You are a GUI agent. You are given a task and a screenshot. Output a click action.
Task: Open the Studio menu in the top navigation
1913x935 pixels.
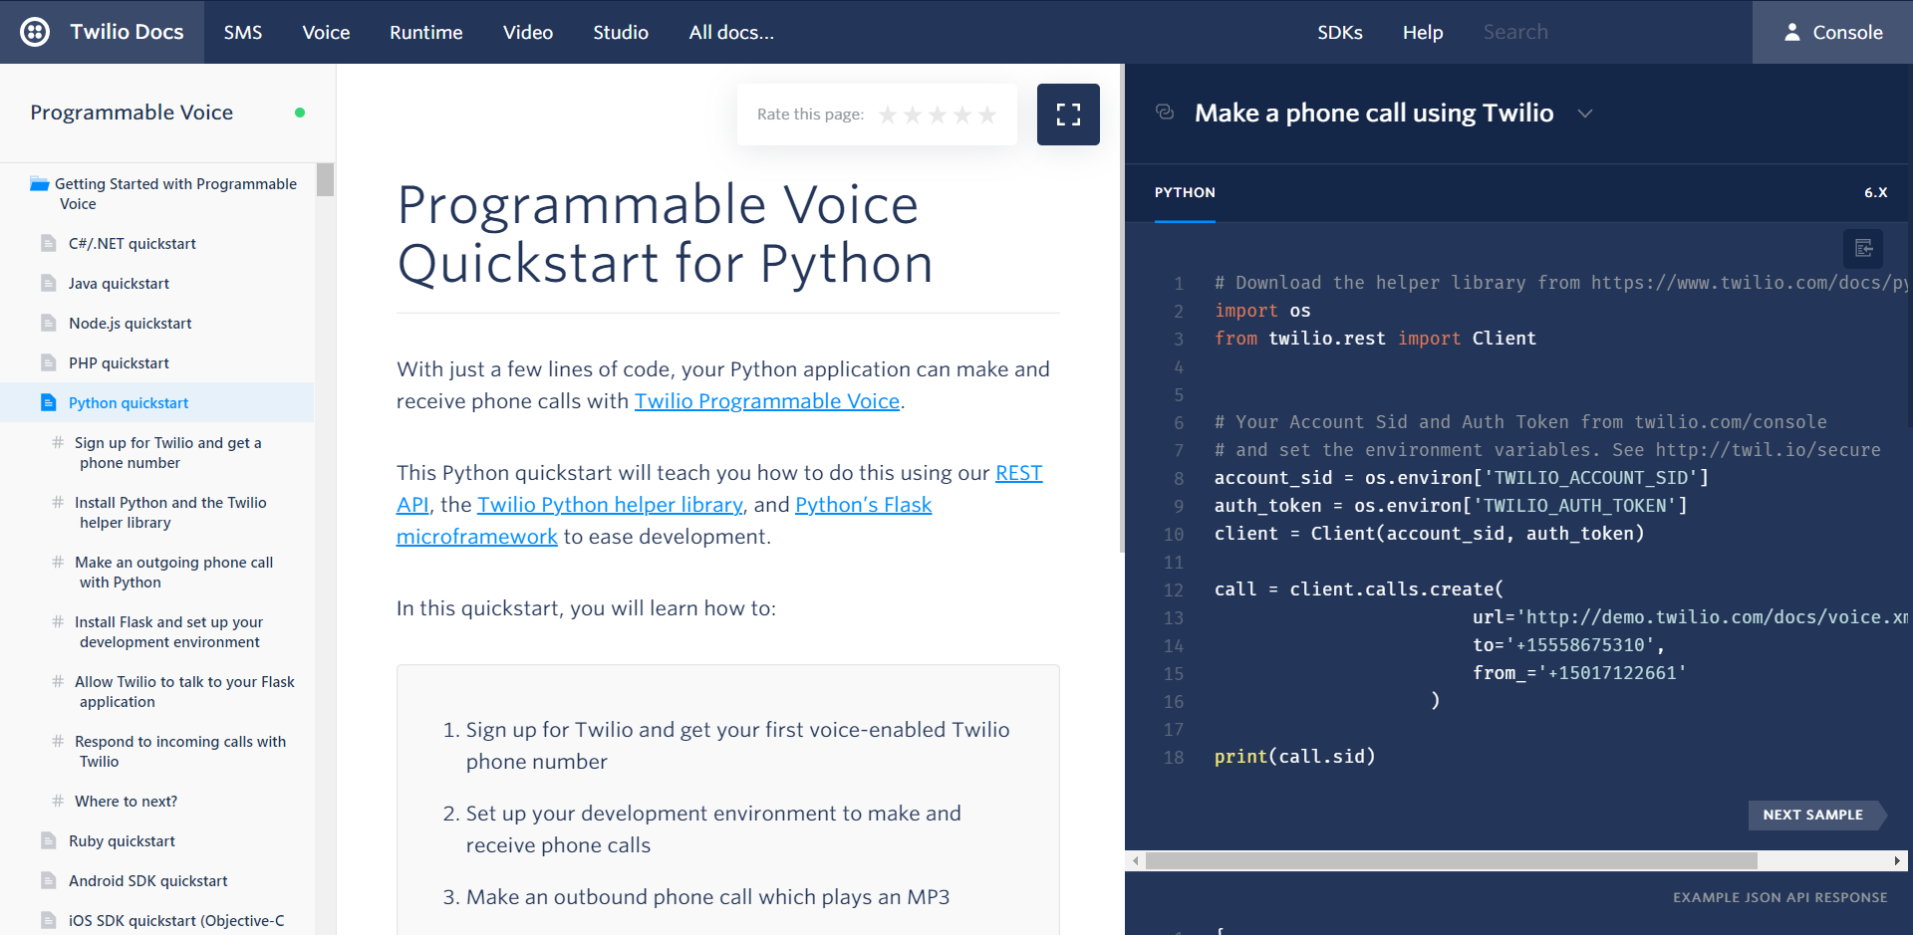620,32
